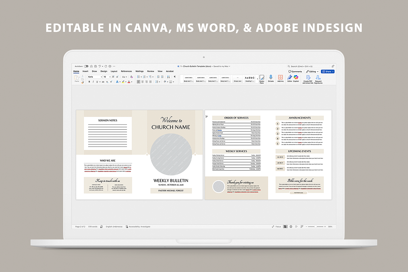The image size is (408, 272).
Task: Decrease font size with shrink icon
Action: click(x=117, y=77)
